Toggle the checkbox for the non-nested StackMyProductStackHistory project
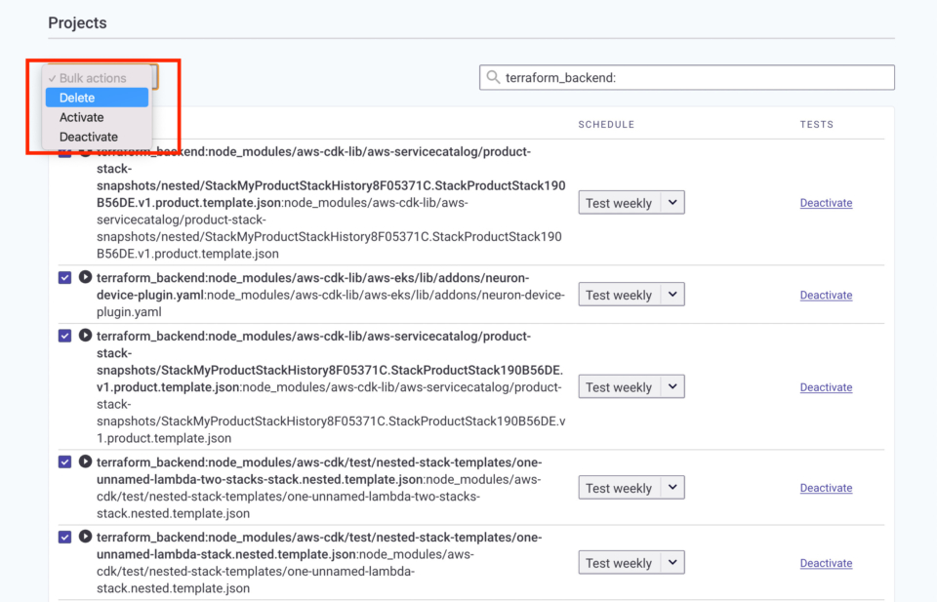The image size is (937, 602). [x=64, y=336]
